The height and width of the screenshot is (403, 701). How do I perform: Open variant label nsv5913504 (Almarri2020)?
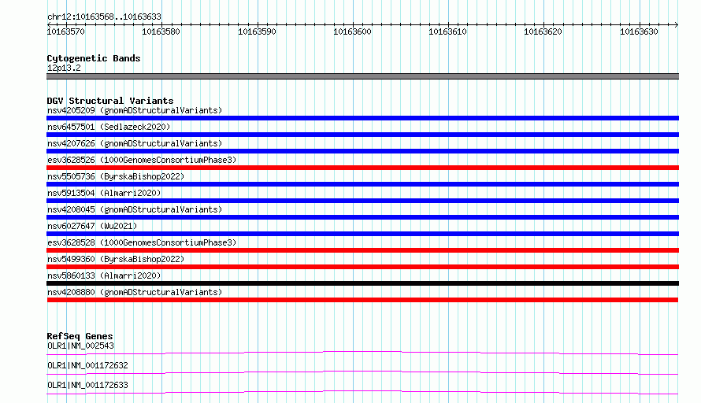(x=104, y=193)
